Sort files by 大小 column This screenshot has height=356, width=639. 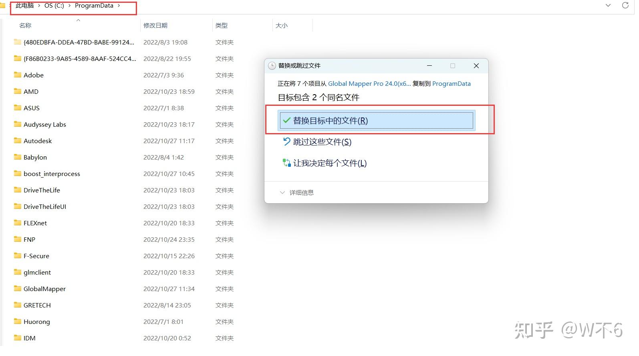point(282,25)
